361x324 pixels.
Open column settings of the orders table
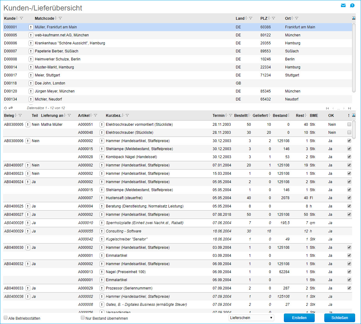point(354,116)
